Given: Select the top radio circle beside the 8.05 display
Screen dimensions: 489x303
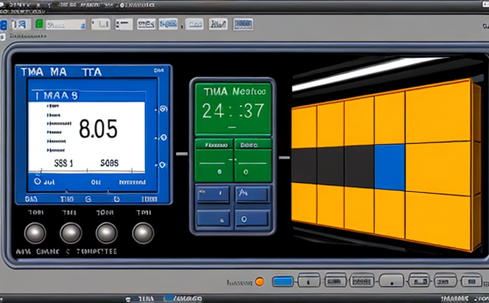Looking at the screenshot, I should coord(163,109).
